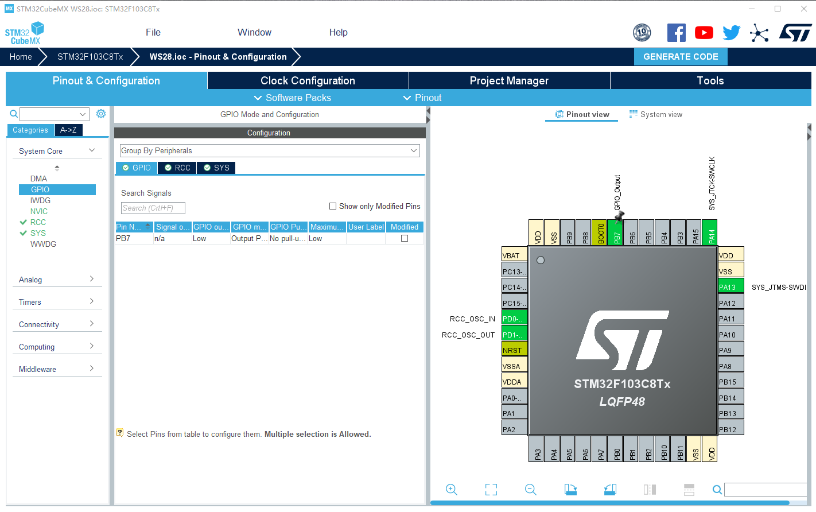Select the NRST pin on chip
The width and height of the screenshot is (816, 512).
(x=514, y=349)
